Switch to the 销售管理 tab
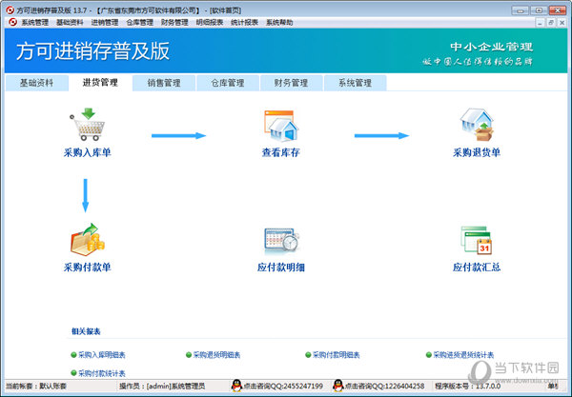Image resolution: width=572 pixels, height=397 pixels. click(164, 83)
